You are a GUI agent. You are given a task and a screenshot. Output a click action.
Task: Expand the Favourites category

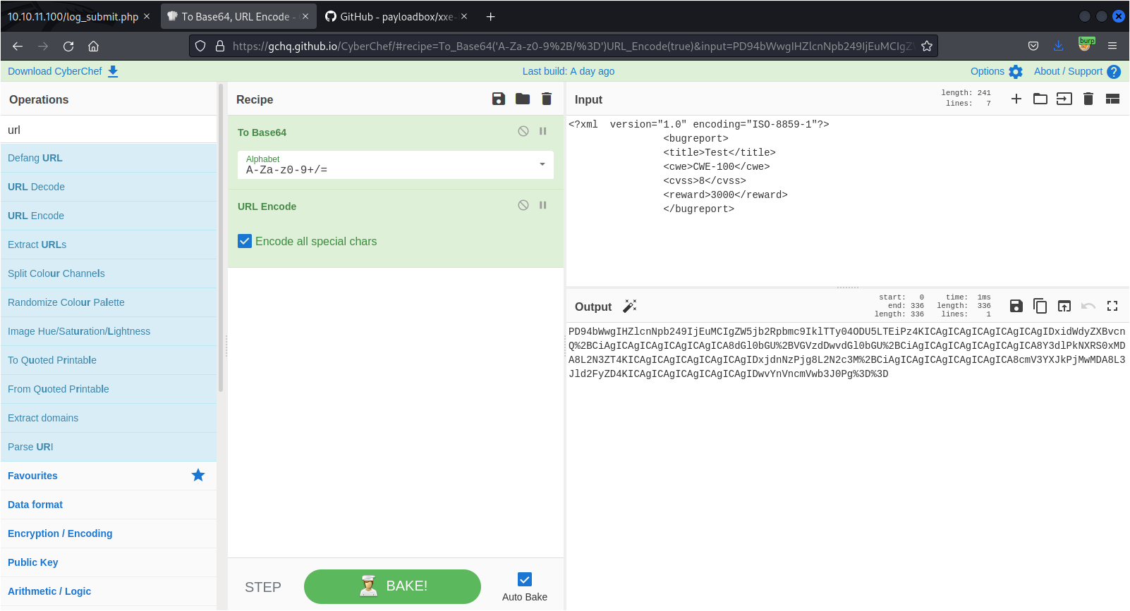tap(109, 476)
